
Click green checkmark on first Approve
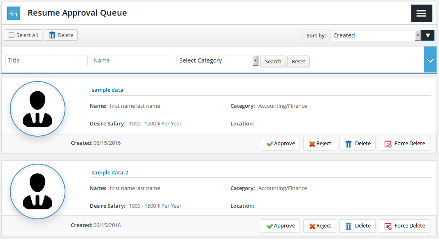point(269,144)
